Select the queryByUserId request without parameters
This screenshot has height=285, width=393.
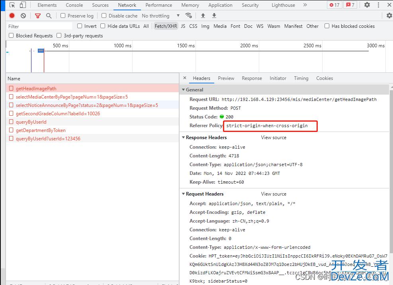(92, 122)
